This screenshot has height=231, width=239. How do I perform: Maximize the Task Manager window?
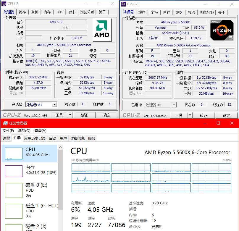point(218,123)
